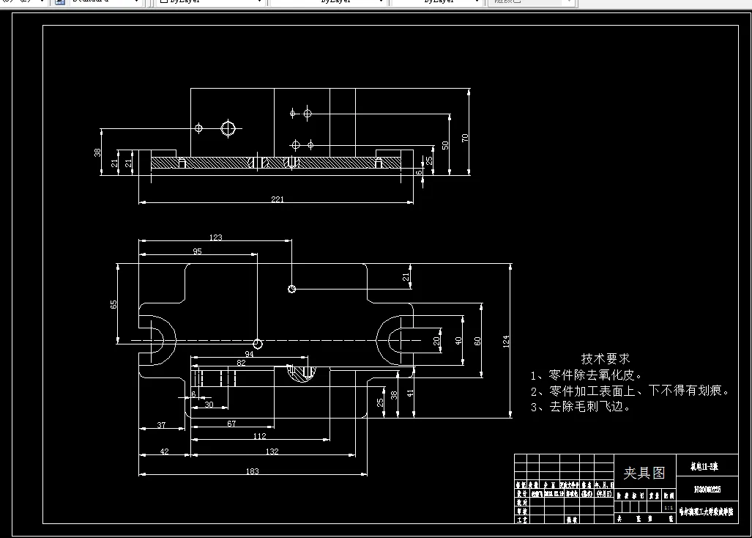Click the 1:1 scale value in title block
The width and height of the screenshot is (752, 538).
[669, 507]
